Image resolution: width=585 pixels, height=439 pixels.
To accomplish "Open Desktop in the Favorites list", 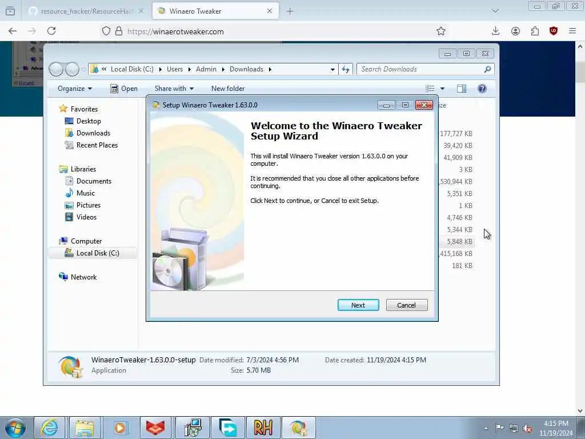I will pyautogui.click(x=89, y=121).
